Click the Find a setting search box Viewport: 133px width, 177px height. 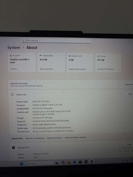(56, 40)
